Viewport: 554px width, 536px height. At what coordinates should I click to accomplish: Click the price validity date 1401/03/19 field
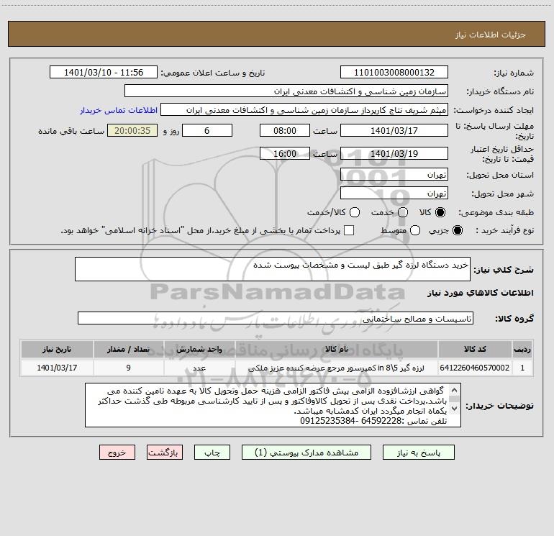tap(394, 154)
